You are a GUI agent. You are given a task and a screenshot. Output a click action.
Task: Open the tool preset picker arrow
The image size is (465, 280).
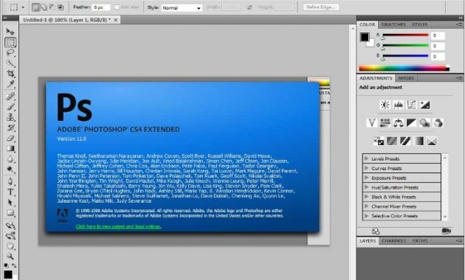(x=23, y=7)
